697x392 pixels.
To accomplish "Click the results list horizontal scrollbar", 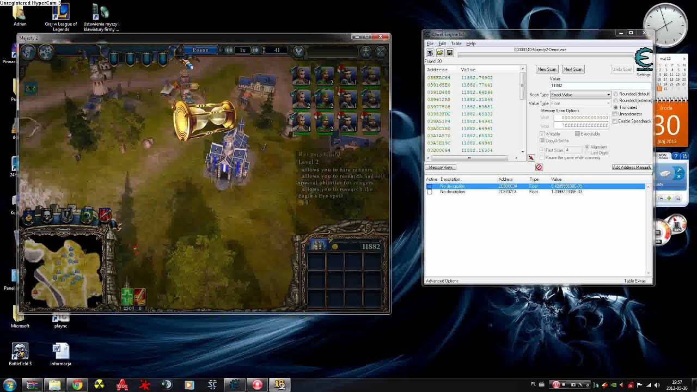I will 472,158.
